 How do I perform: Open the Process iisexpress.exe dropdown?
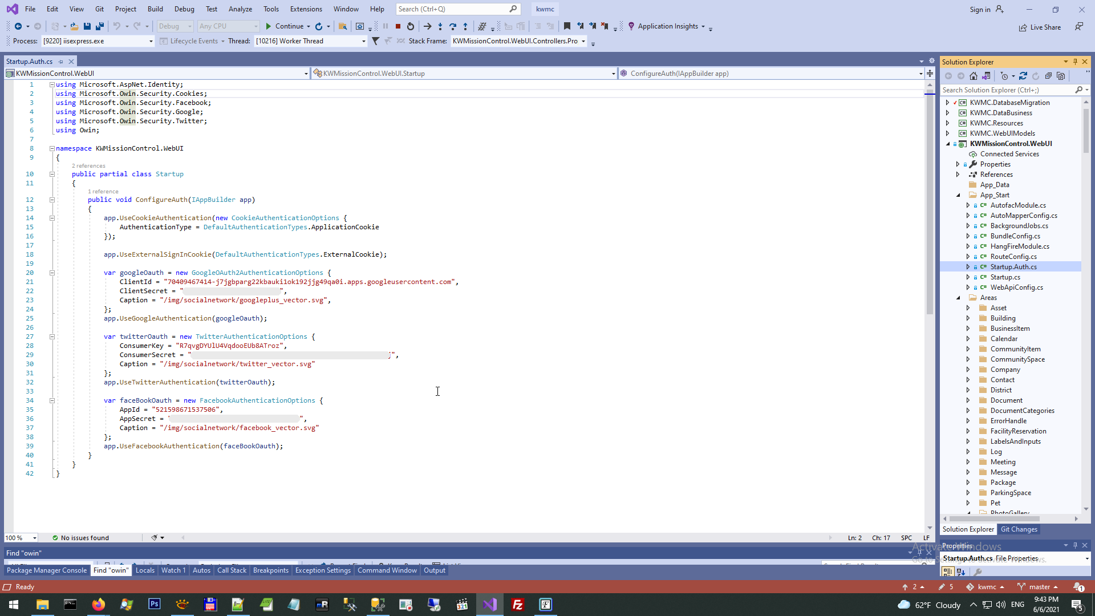click(151, 41)
